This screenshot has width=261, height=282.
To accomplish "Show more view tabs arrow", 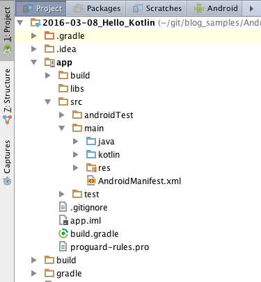I will pyautogui.click(x=251, y=9).
